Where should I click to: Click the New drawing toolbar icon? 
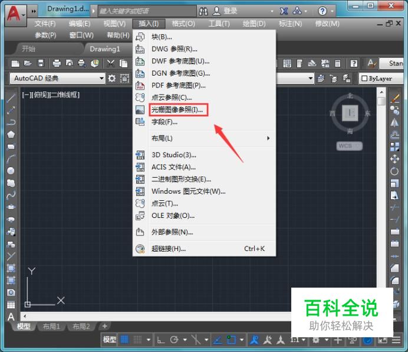pyautogui.click(x=15, y=63)
